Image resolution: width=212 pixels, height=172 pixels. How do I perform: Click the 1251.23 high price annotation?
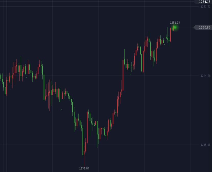click(175, 23)
